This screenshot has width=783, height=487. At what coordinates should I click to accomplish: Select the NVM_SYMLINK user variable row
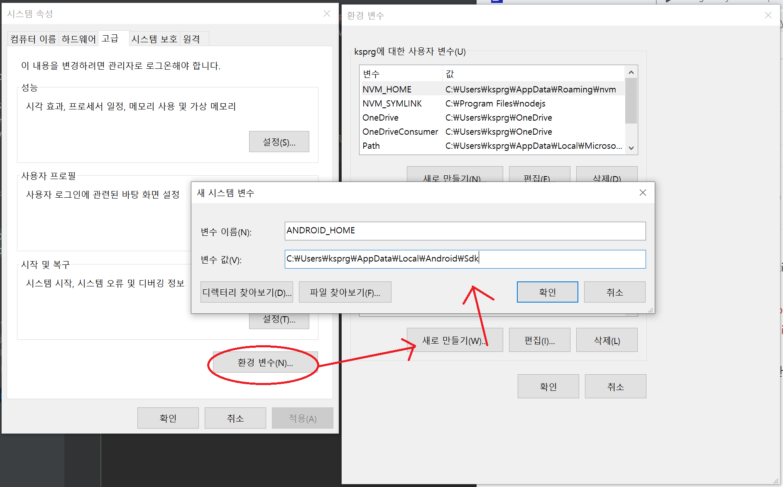492,103
